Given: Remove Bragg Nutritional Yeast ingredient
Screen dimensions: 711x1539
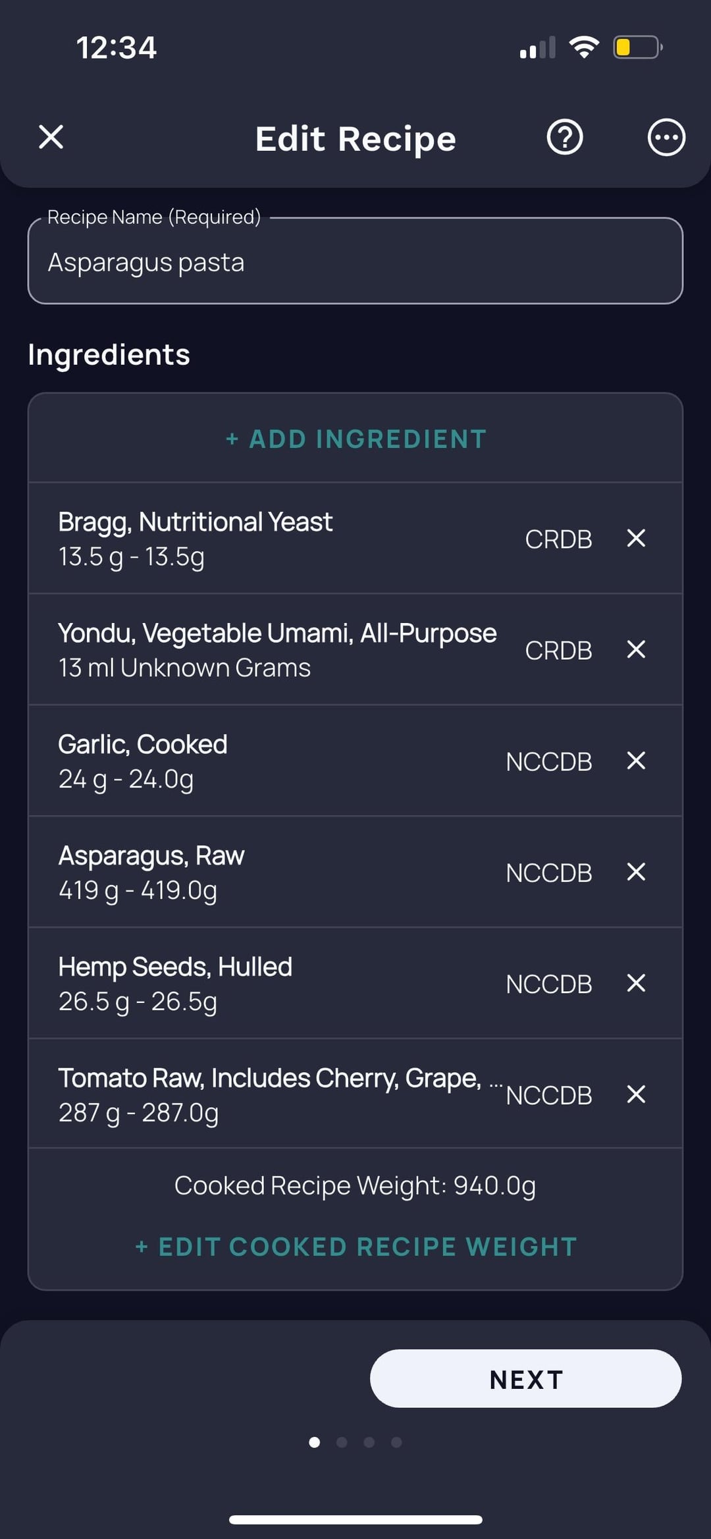Looking at the screenshot, I should (636, 538).
